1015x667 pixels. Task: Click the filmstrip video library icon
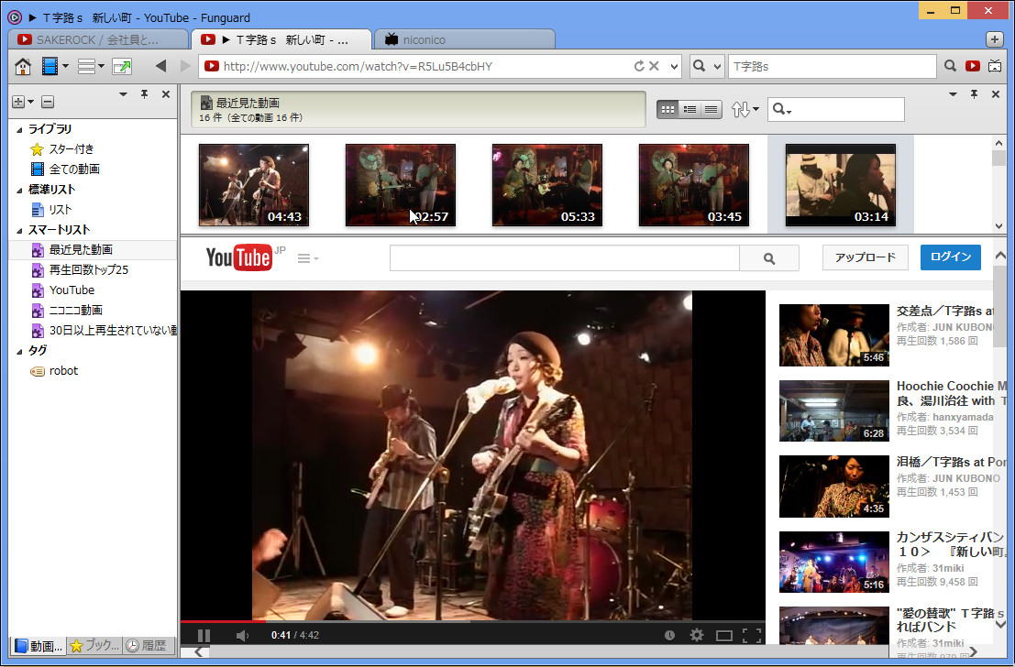(50, 66)
